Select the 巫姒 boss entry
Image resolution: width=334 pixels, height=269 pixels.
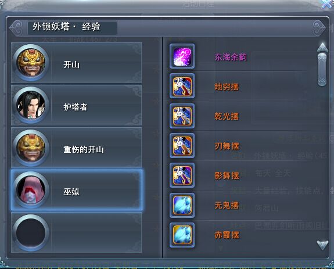77,190
